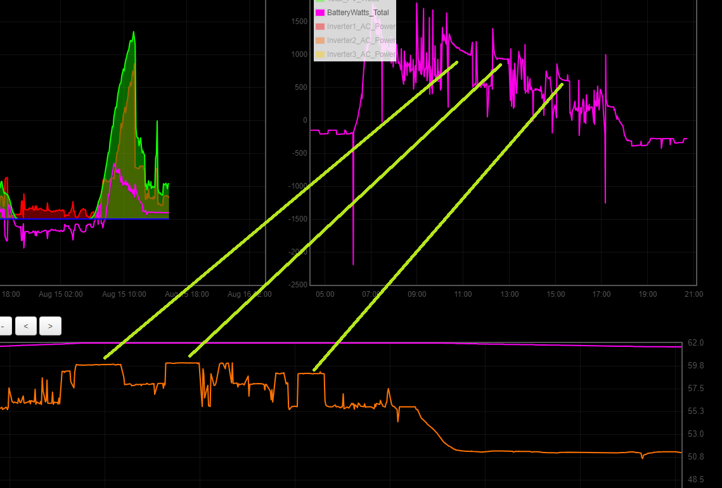This screenshot has height=488, width=722.
Task: Click the green PV peak in left chart
Action: click(x=134, y=33)
